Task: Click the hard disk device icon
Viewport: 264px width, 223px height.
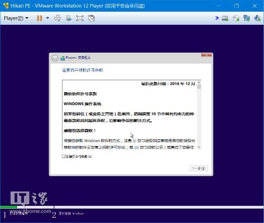Action: (225, 18)
